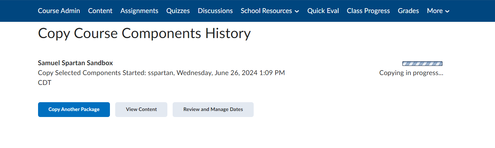Go to Content in the navbar

click(x=100, y=11)
